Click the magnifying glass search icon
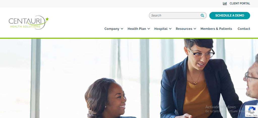 (202, 15)
